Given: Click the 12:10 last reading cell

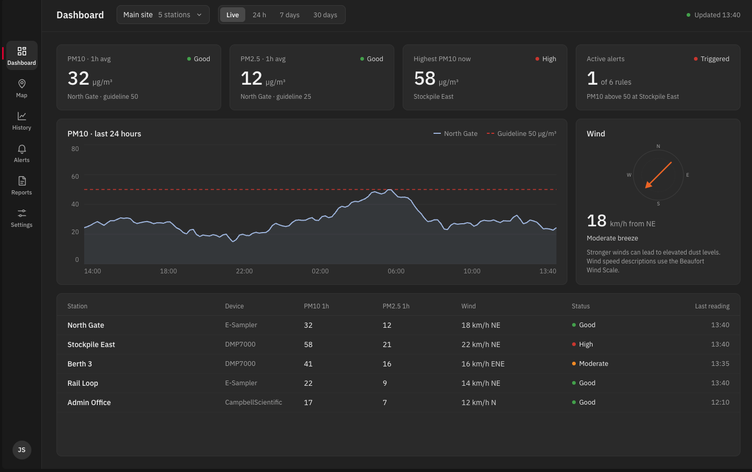Looking at the screenshot, I should pyautogui.click(x=720, y=402).
